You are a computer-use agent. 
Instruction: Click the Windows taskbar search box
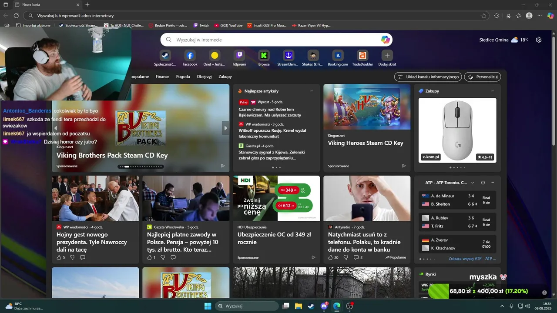pyautogui.click(x=247, y=306)
